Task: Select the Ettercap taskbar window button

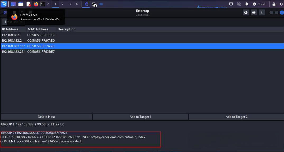Action: (x=86, y=4)
